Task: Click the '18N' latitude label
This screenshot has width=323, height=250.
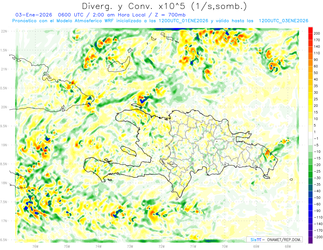Action: click(x=4, y=183)
